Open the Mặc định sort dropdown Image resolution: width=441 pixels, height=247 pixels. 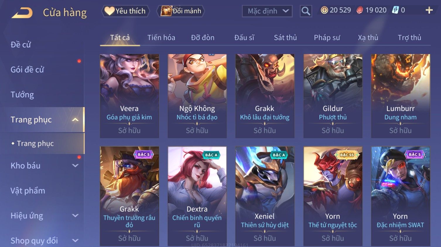point(267,11)
